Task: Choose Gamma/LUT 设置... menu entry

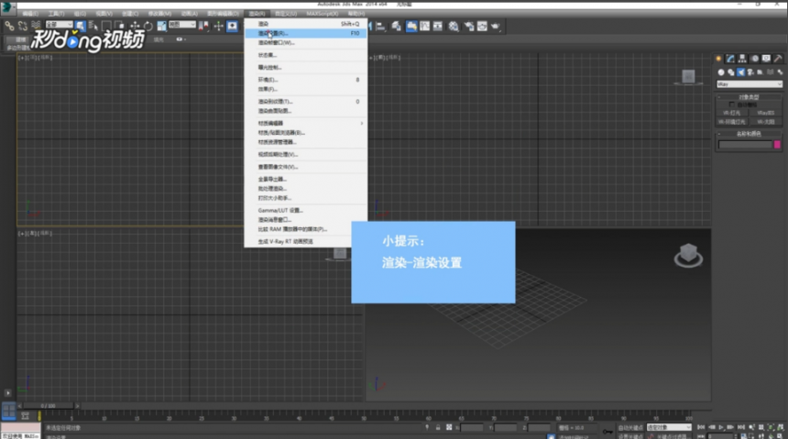Action: (x=305, y=210)
